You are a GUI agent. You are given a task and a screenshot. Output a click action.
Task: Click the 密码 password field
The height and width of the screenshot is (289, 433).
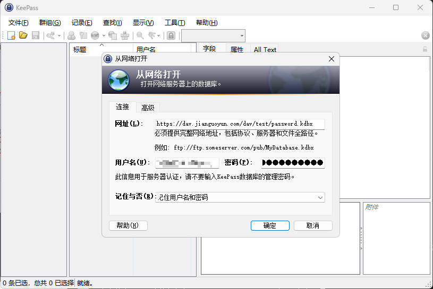tap(293, 163)
